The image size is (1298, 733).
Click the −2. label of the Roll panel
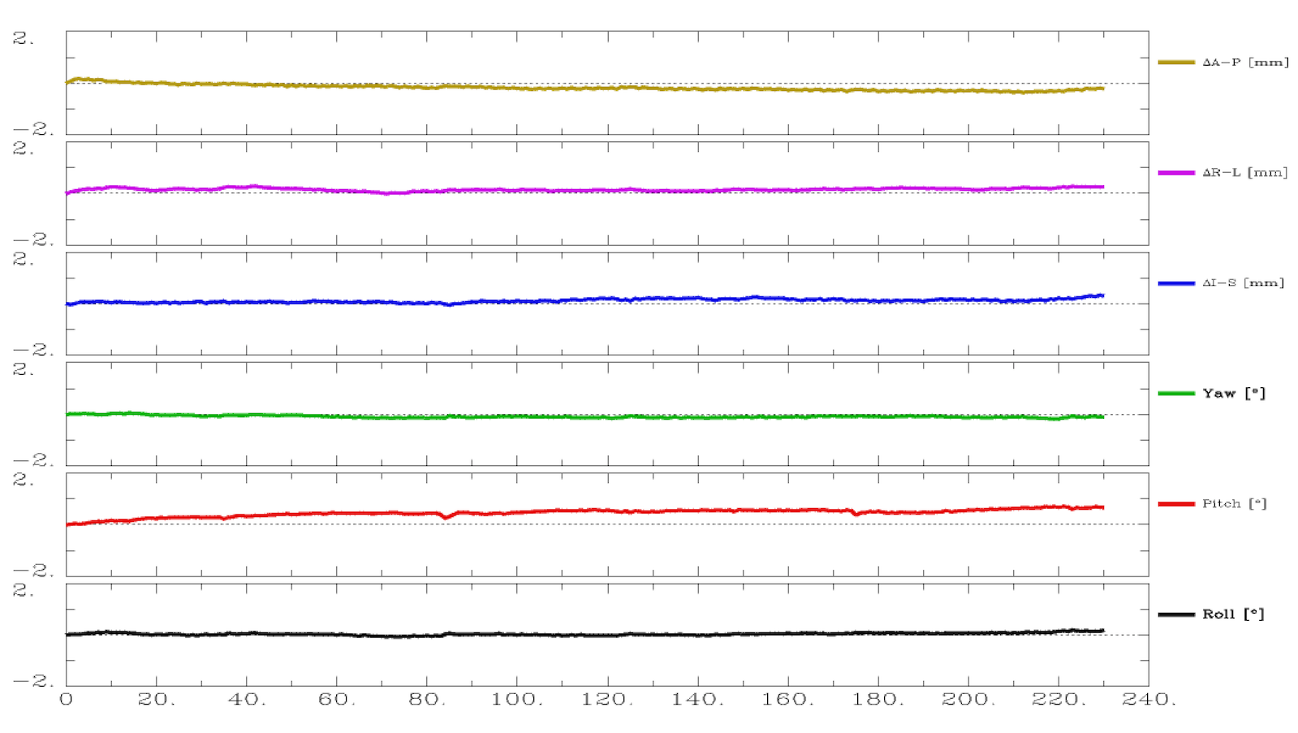click(32, 681)
